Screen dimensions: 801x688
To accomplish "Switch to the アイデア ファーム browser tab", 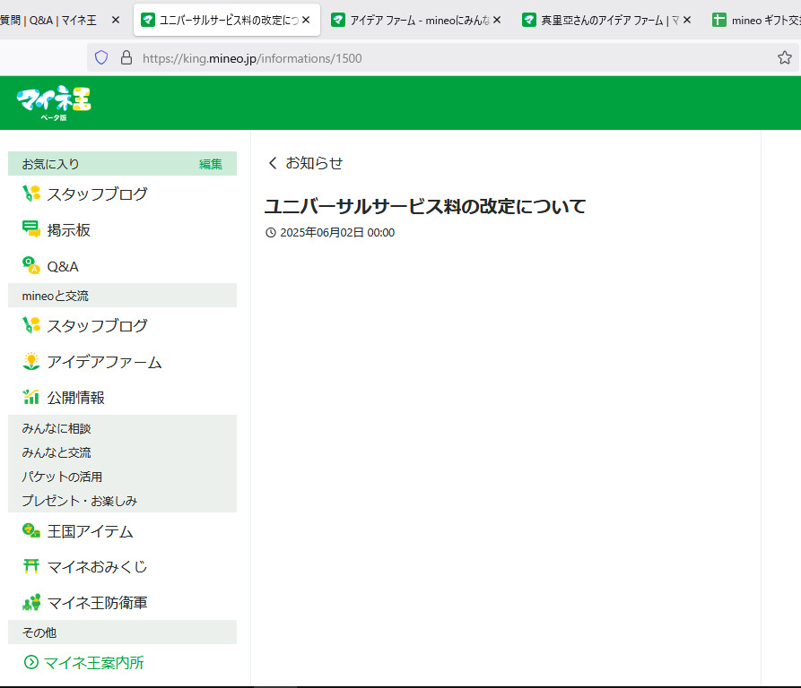I will click(x=413, y=20).
